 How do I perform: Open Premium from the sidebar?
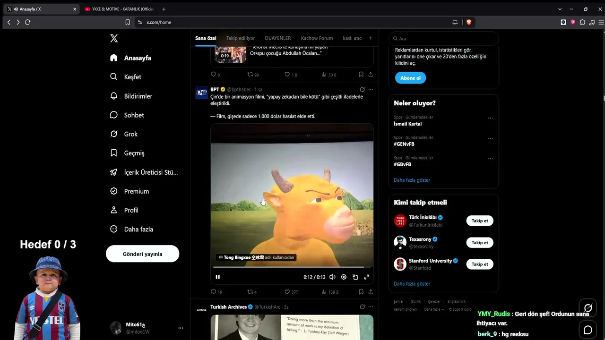click(x=130, y=191)
